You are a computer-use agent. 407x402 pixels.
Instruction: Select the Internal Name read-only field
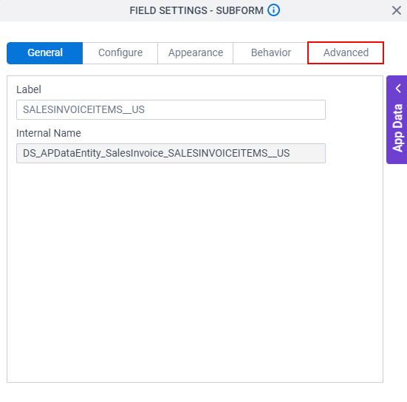(171, 153)
